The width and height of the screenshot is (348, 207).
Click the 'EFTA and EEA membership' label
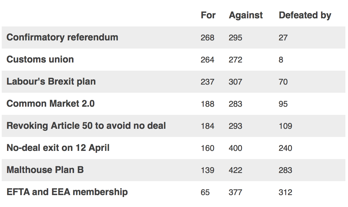[x=67, y=192]
